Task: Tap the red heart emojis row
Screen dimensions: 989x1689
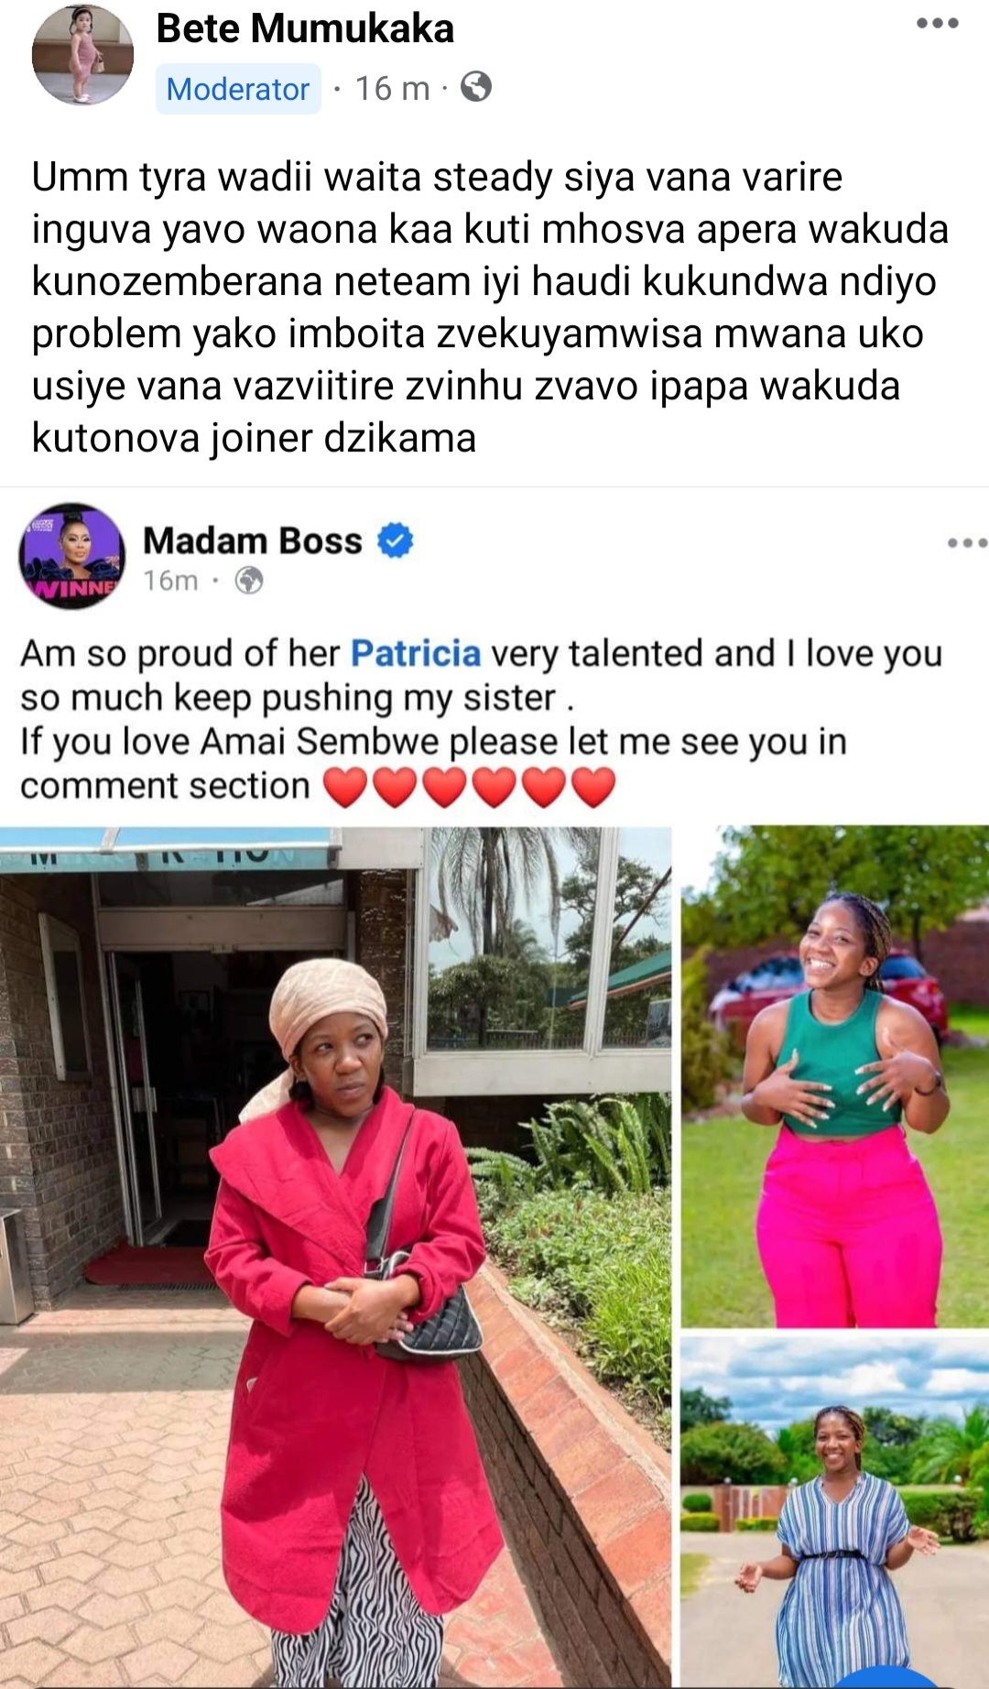Action: coord(469,787)
